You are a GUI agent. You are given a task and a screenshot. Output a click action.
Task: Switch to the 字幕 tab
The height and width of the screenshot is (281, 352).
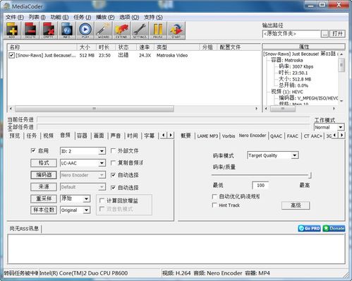pyautogui.click(x=150, y=136)
